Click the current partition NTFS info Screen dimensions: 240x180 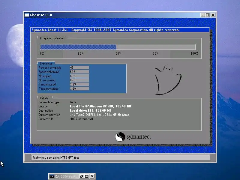pyautogui.click(x=100, y=115)
